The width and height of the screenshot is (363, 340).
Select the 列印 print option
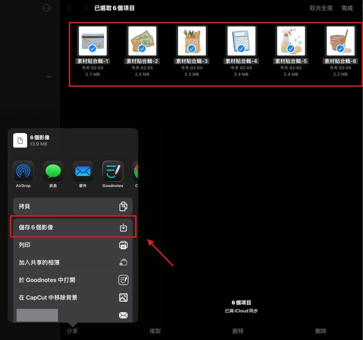73,245
